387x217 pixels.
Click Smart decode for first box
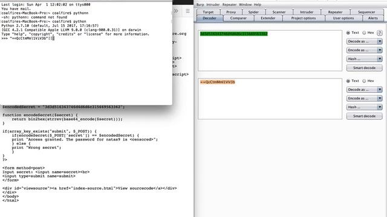(364, 68)
